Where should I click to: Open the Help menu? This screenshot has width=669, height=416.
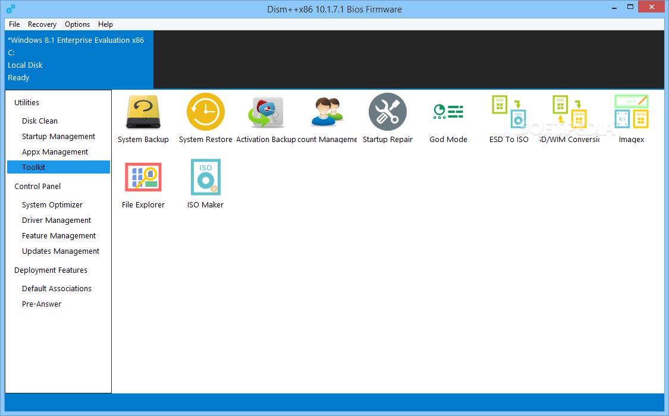tap(105, 24)
